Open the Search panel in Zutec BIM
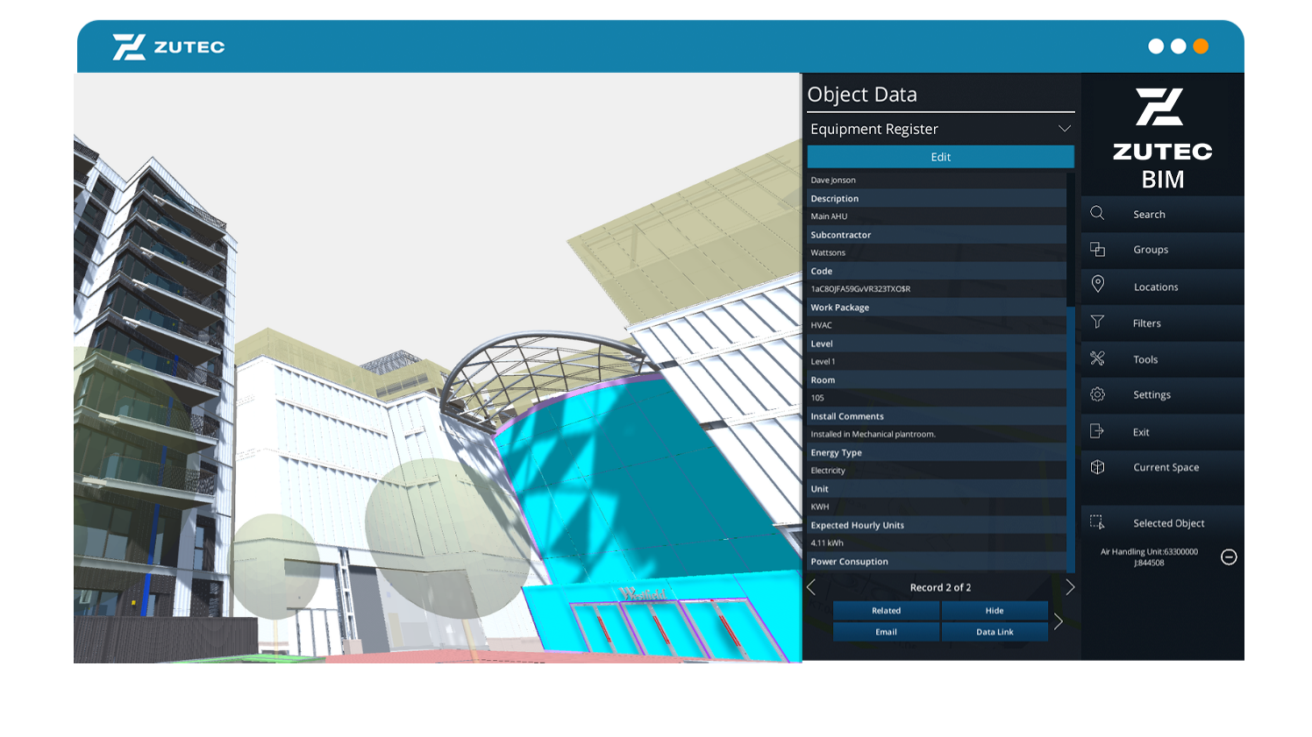1312x737 pixels. tap(1149, 214)
